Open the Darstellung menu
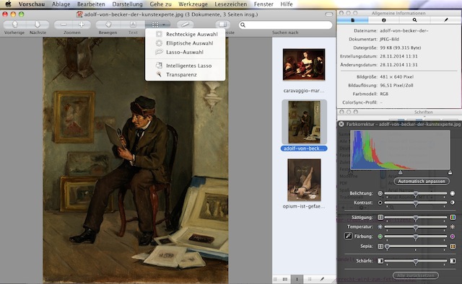 pos(127,4)
